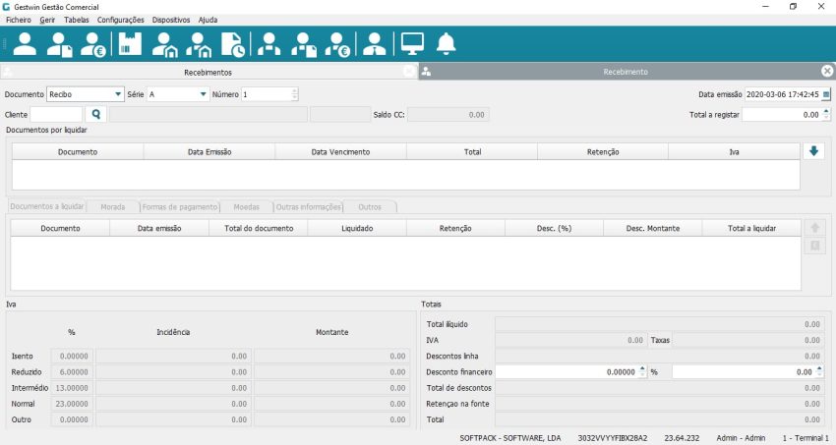Click the client search magnifier button
836x445 pixels.
tap(96, 115)
